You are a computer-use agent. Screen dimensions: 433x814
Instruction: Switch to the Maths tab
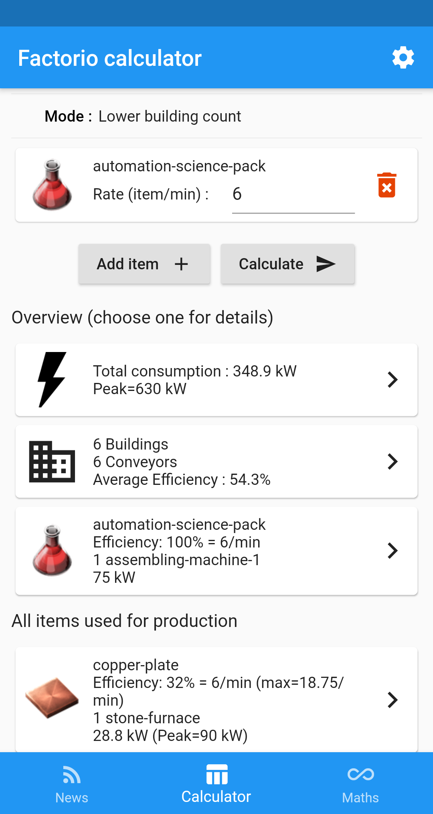[360, 784]
